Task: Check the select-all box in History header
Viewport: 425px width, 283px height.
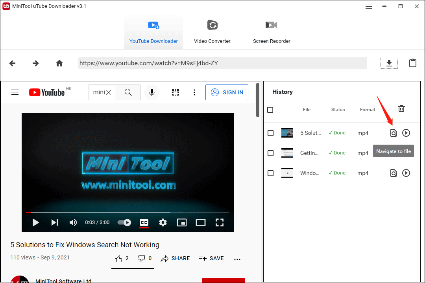Action: click(x=270, y=110)
